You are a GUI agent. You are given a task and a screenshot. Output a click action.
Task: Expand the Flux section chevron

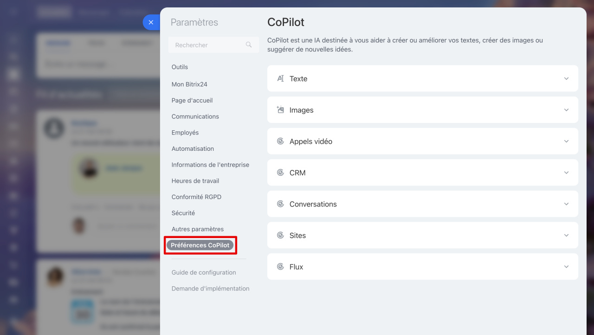(x=566, y=266)
